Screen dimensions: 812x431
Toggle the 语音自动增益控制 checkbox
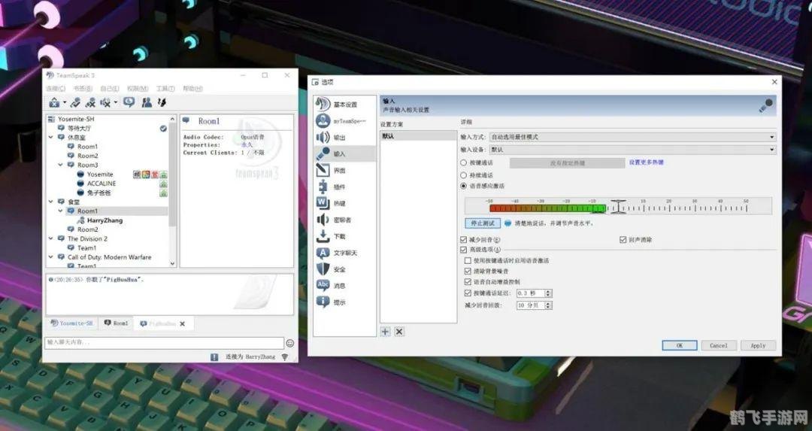click(468, 282)
